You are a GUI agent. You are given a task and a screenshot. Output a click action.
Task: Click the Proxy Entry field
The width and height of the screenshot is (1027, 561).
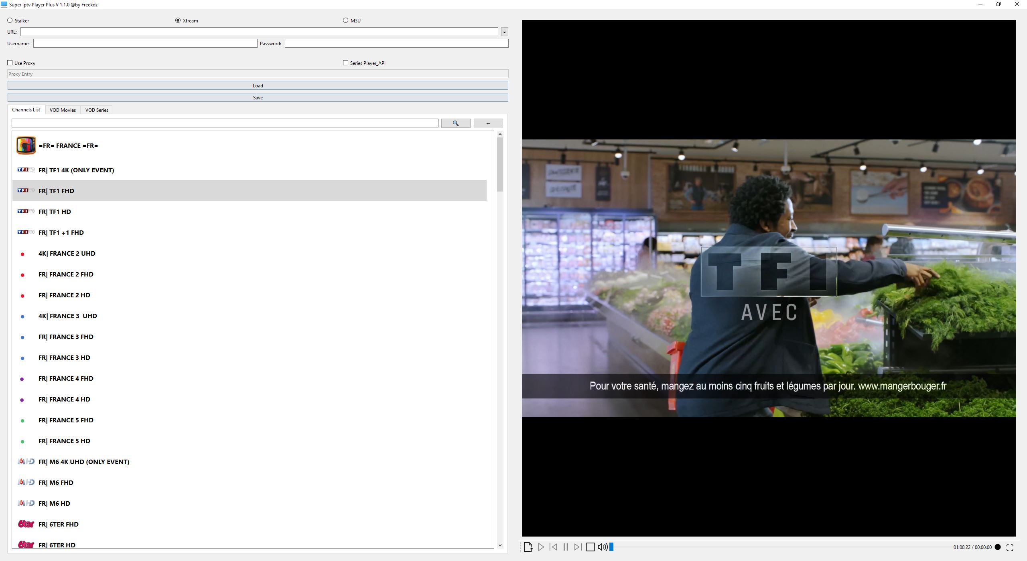[x=258, y=74]
